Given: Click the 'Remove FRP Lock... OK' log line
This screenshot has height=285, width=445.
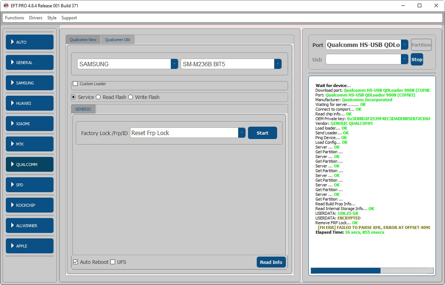Looking at the screenshot, I should click(336, 223).
